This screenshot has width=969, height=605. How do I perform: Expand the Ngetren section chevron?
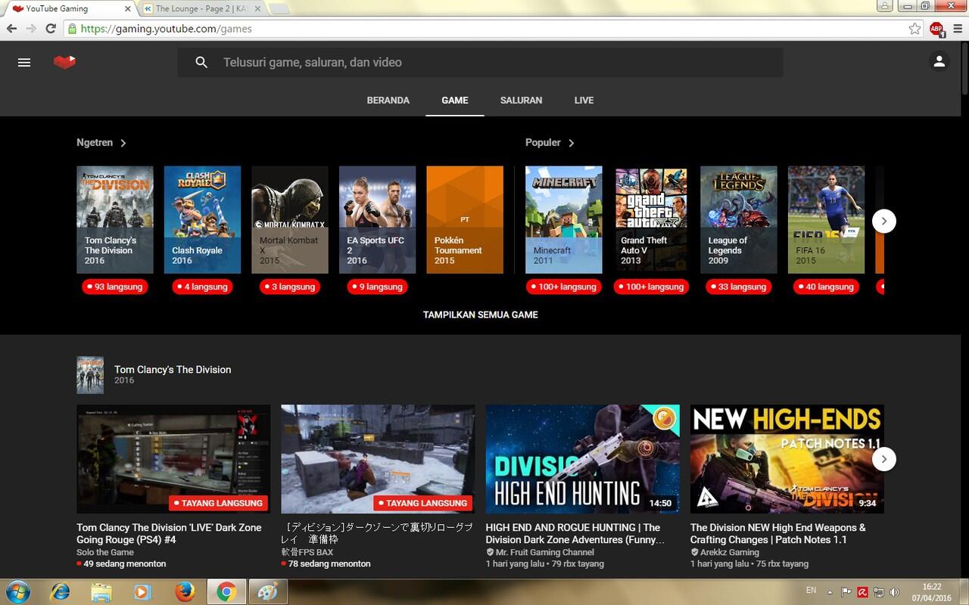coord(123,143)
